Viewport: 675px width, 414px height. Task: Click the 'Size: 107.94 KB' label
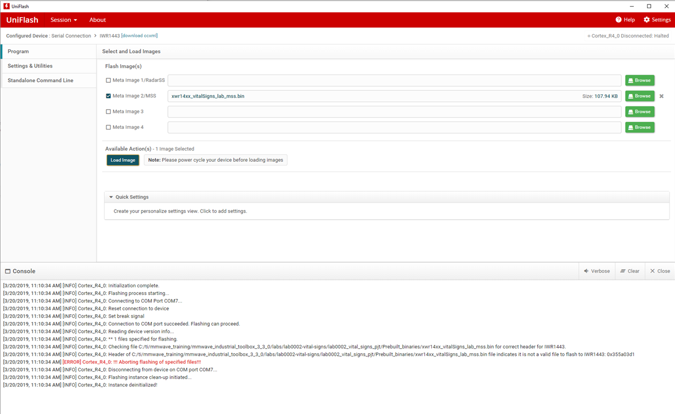pyautogui.click(x=600, y=97)
